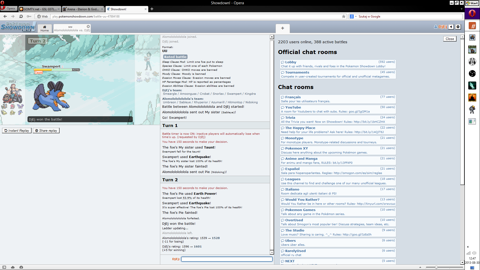Open the Opera Link cloud icon

[x=13, y=267]
